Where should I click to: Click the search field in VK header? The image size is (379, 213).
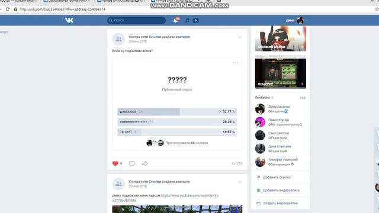coord(136,21)
